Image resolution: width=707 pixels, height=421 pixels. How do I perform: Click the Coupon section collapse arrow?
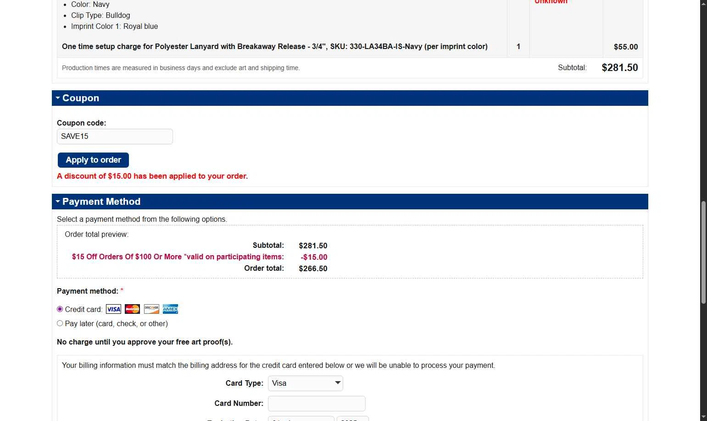pos(58,98)
